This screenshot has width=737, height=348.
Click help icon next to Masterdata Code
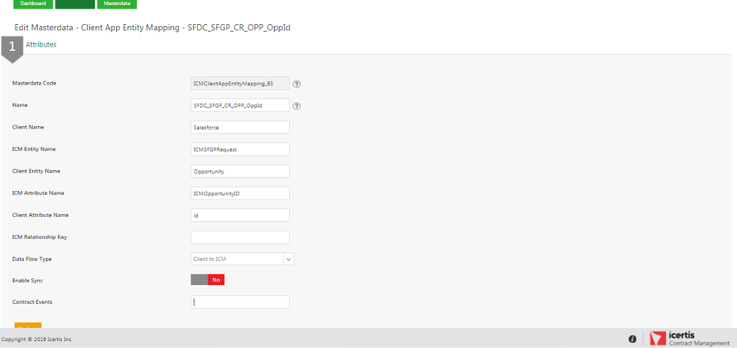tap(297, 84)
